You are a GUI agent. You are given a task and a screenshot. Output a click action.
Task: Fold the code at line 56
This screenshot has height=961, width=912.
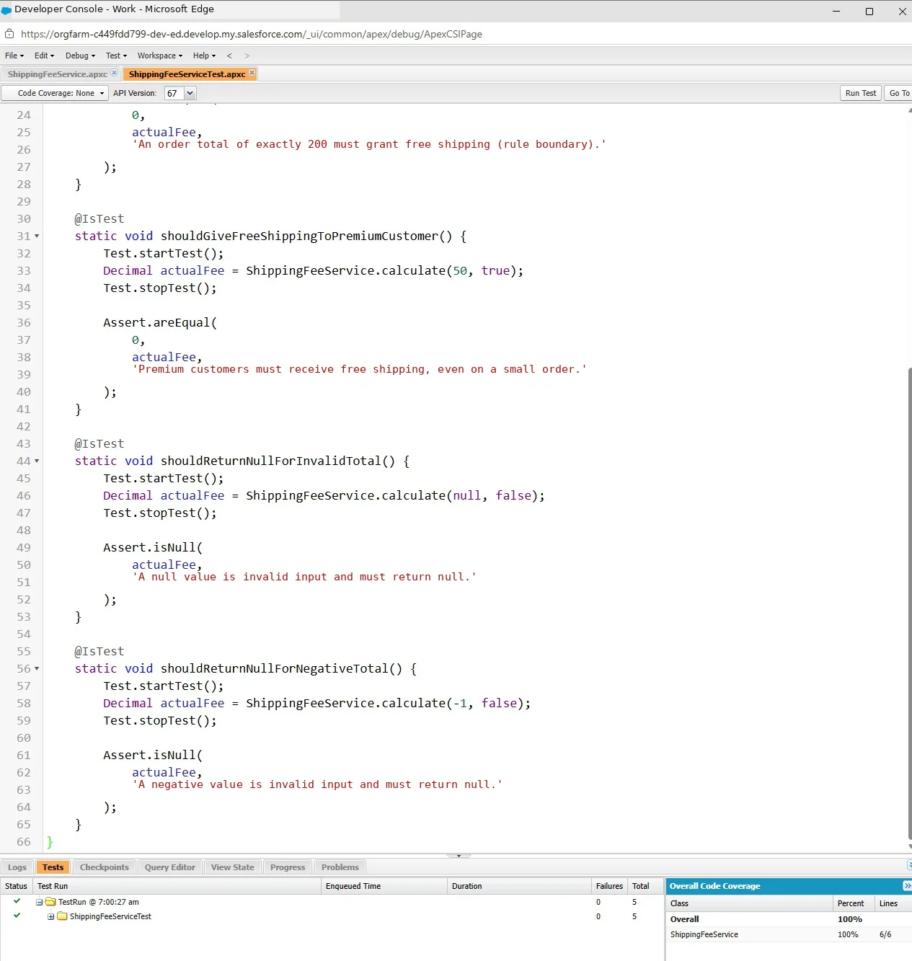click(x=37, y=669)
